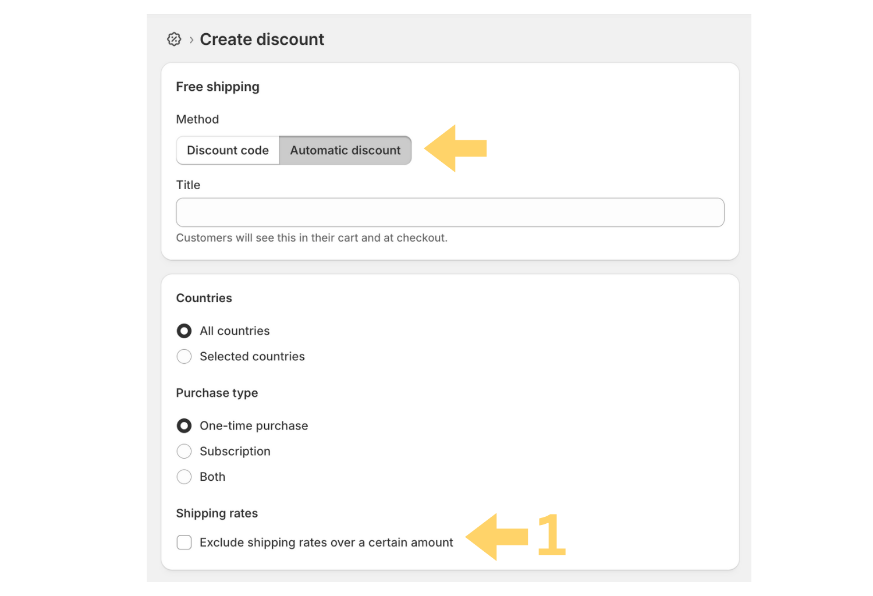Switch to the Automatic discount method
873x596 pixels.
345,150
